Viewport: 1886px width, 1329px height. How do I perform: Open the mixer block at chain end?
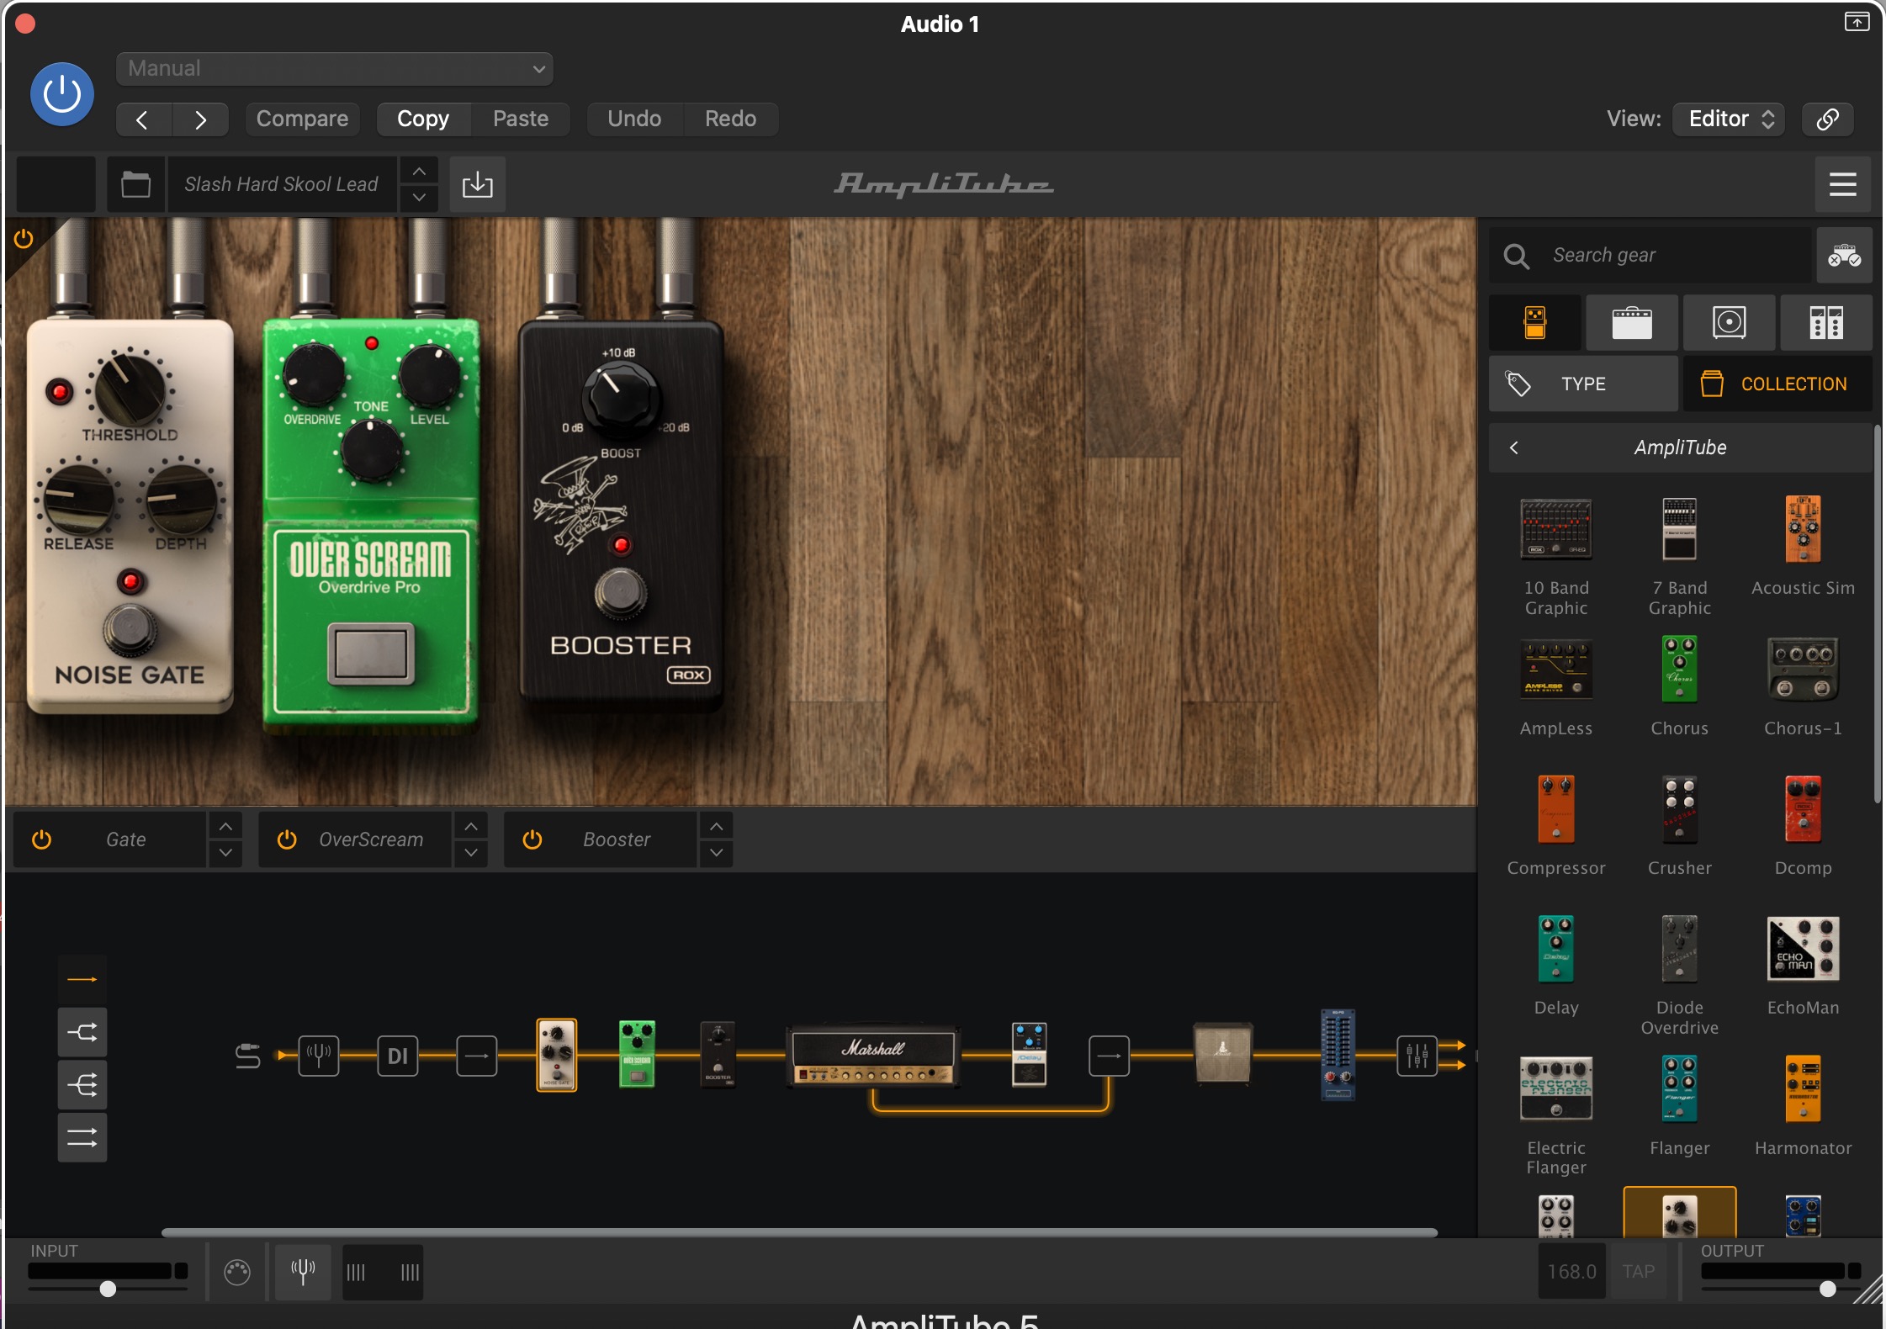(x=1417, y=1056)
